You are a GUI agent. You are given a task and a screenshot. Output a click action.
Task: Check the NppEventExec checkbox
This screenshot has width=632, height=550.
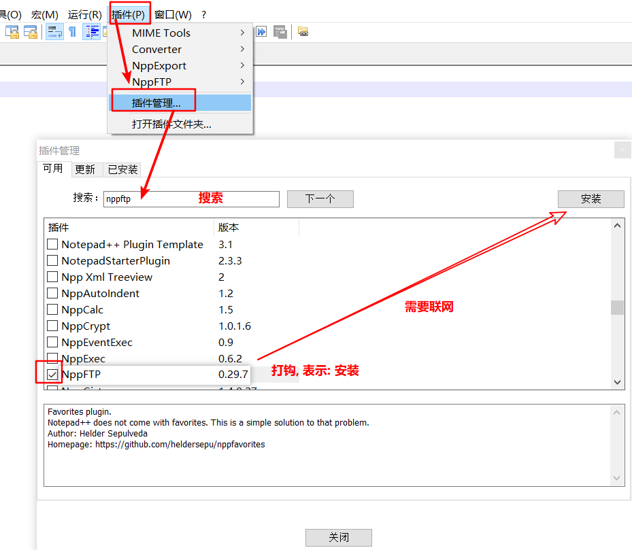click(x=52, y=342)
